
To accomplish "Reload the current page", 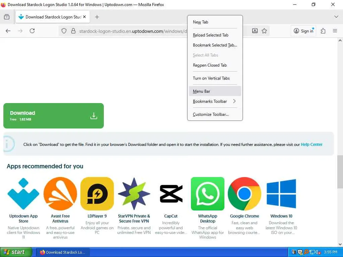I will click(32, 31).
